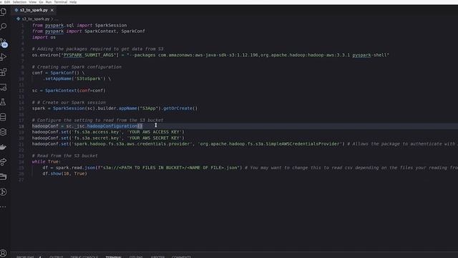Click 'SimpleAWSCredentialsProvider' on line 21

(303, 144)
